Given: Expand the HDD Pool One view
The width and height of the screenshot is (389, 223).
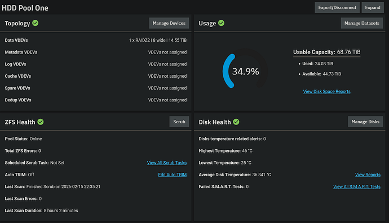Looking at the screenshot, I should pyautogui.click(x=373, y=7).
